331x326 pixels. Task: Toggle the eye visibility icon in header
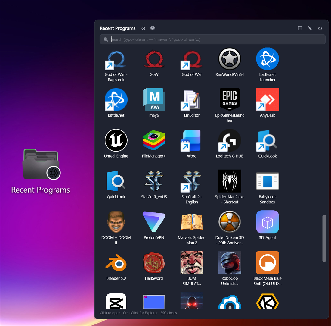click(153, 28)
